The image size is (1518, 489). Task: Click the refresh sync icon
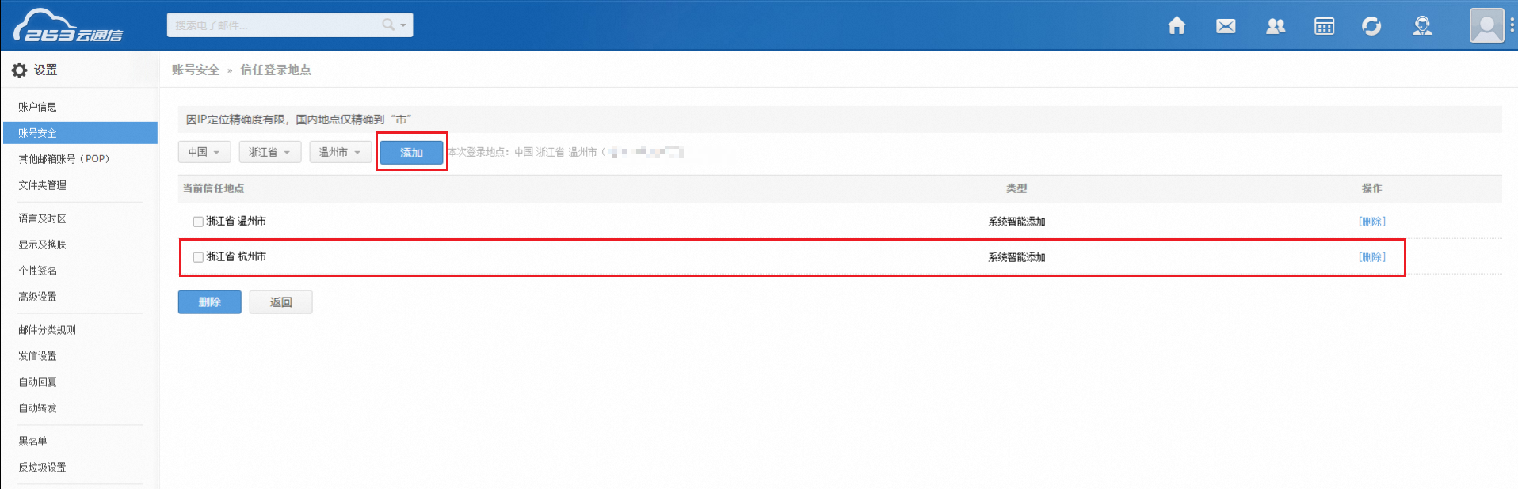(x=1371, y=26)
